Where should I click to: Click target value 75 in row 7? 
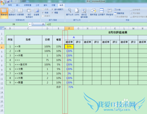[47, 60]
